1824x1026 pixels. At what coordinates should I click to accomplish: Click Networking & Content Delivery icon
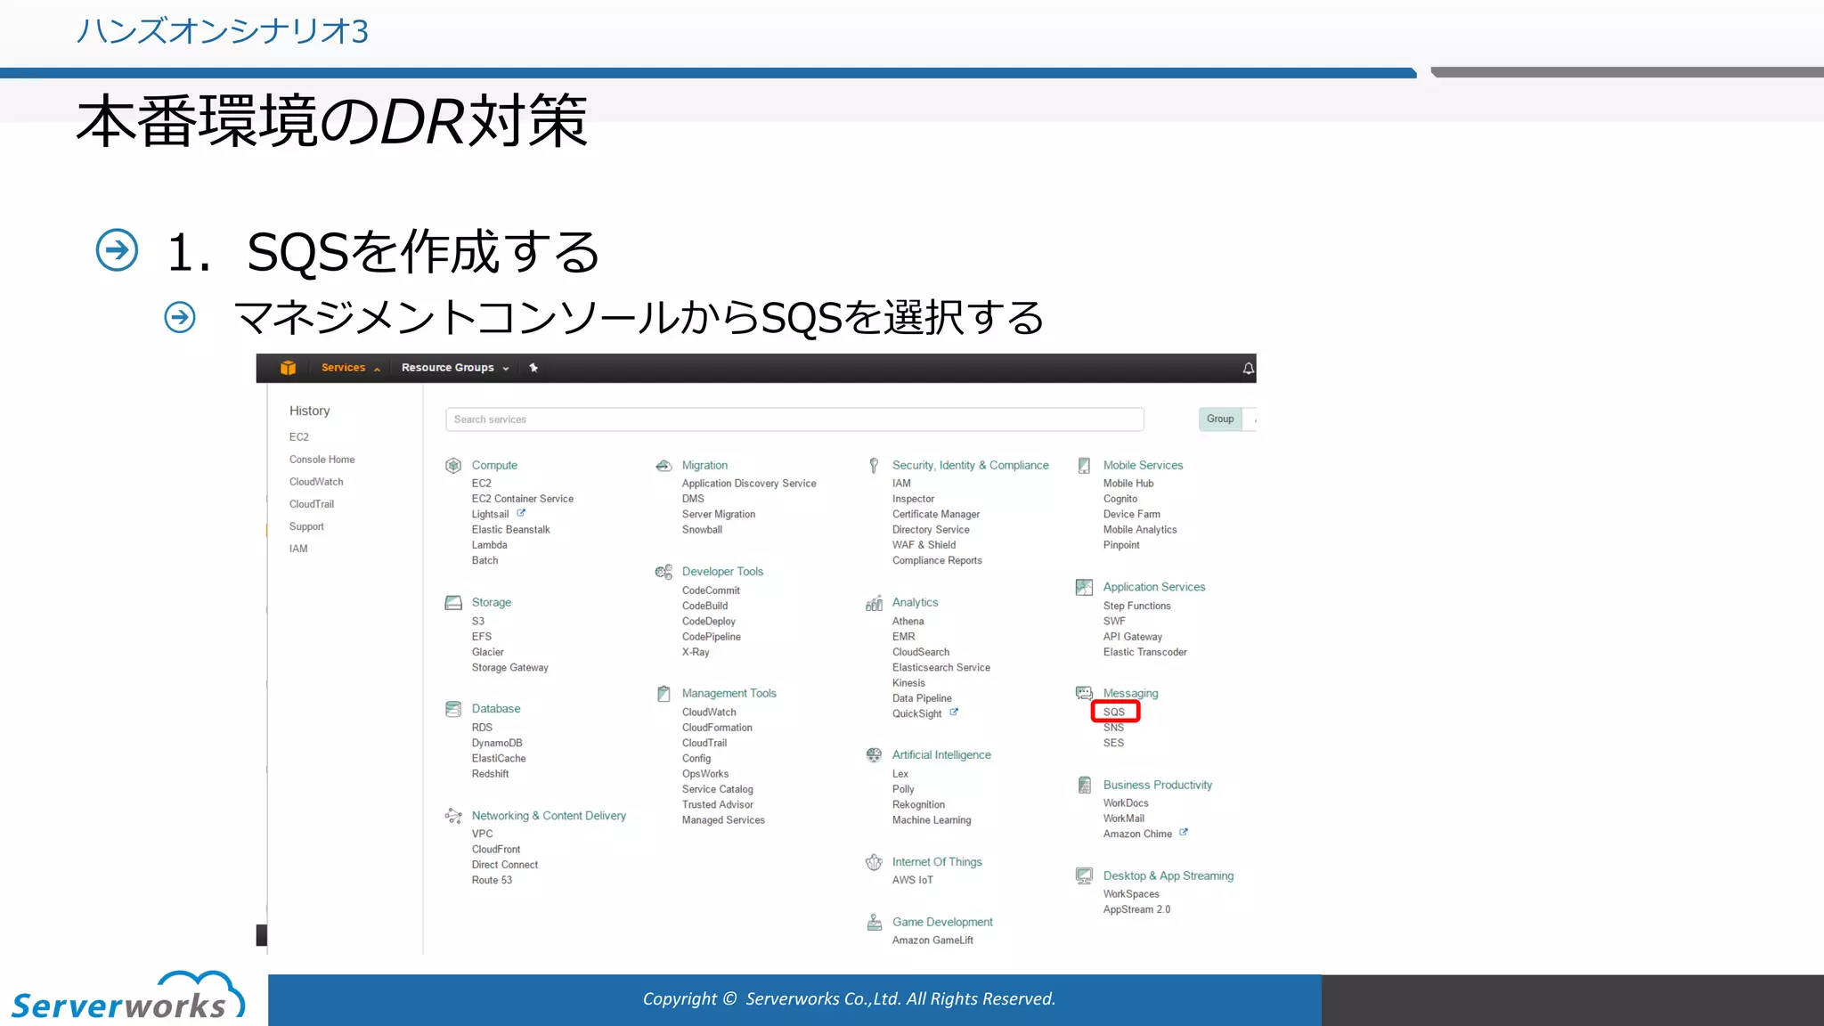[453, 816]
